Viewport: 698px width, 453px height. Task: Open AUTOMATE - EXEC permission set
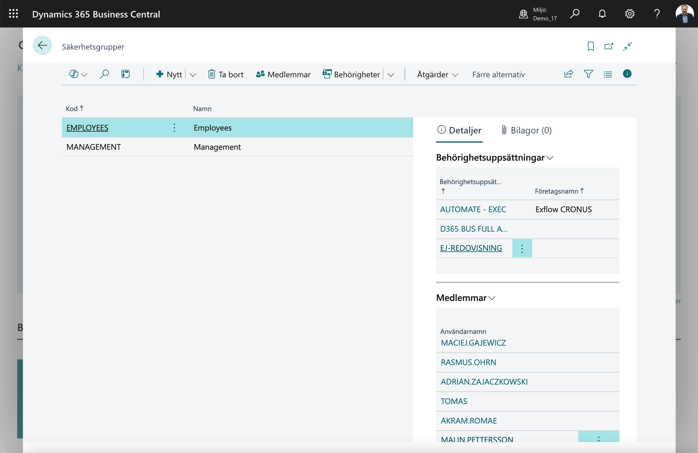473,210
